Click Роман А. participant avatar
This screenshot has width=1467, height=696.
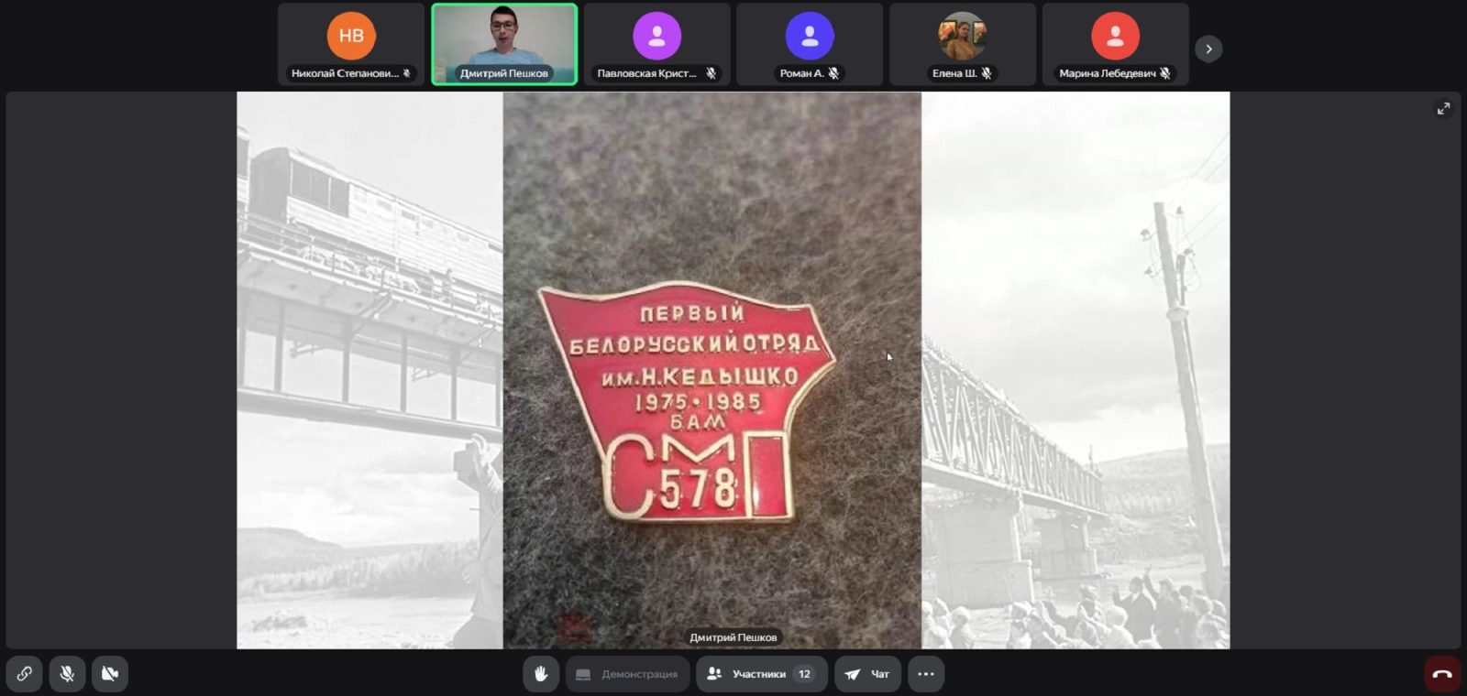[x=810, y=36]
